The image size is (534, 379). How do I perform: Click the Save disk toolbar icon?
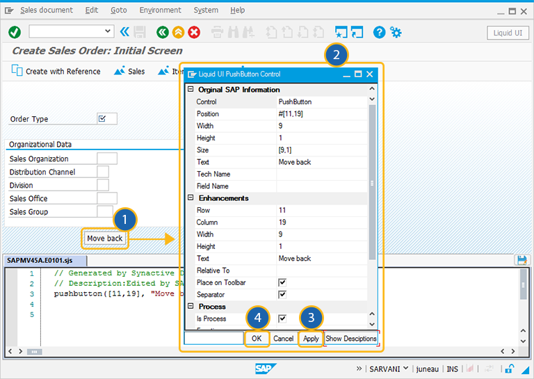140,33
